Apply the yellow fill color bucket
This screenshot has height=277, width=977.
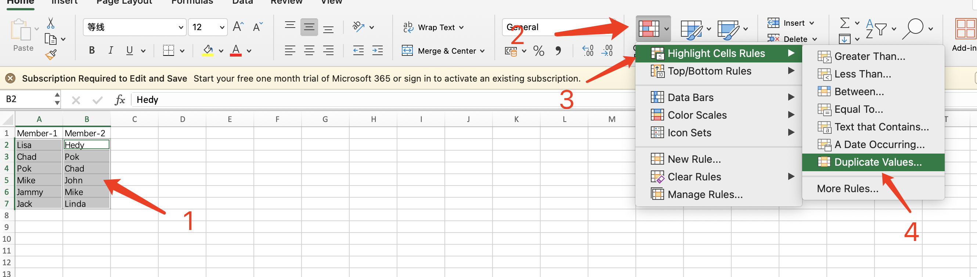click(208, 50)
